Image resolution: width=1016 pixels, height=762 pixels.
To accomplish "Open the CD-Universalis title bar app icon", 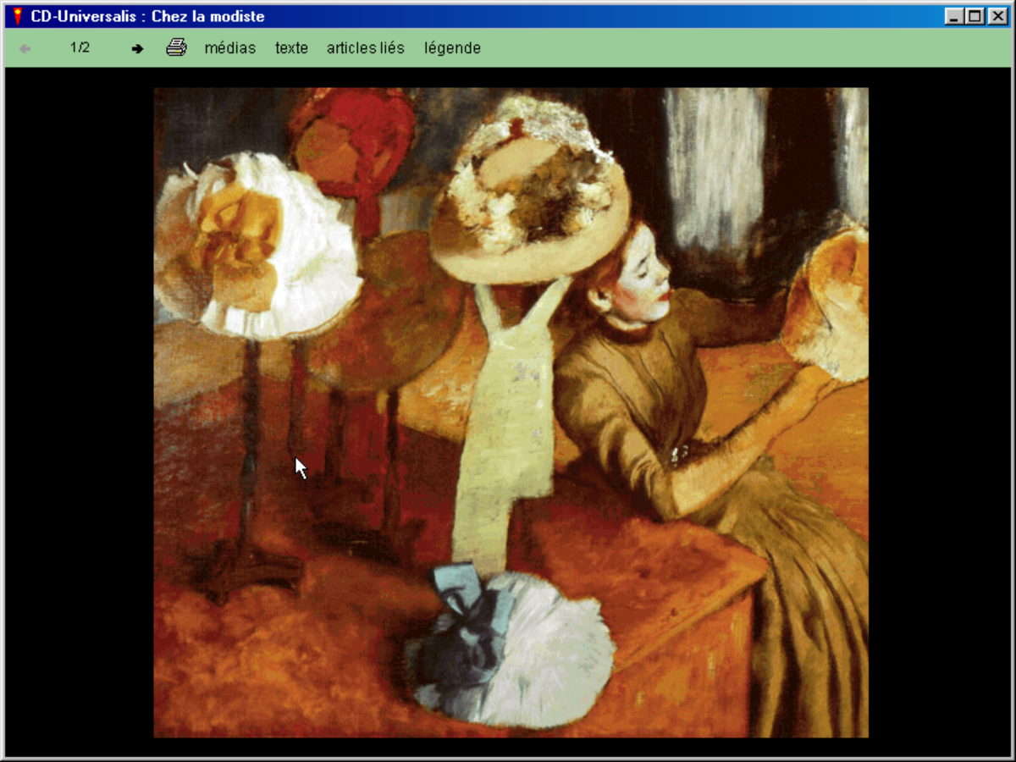I will [x=17, y=16].
